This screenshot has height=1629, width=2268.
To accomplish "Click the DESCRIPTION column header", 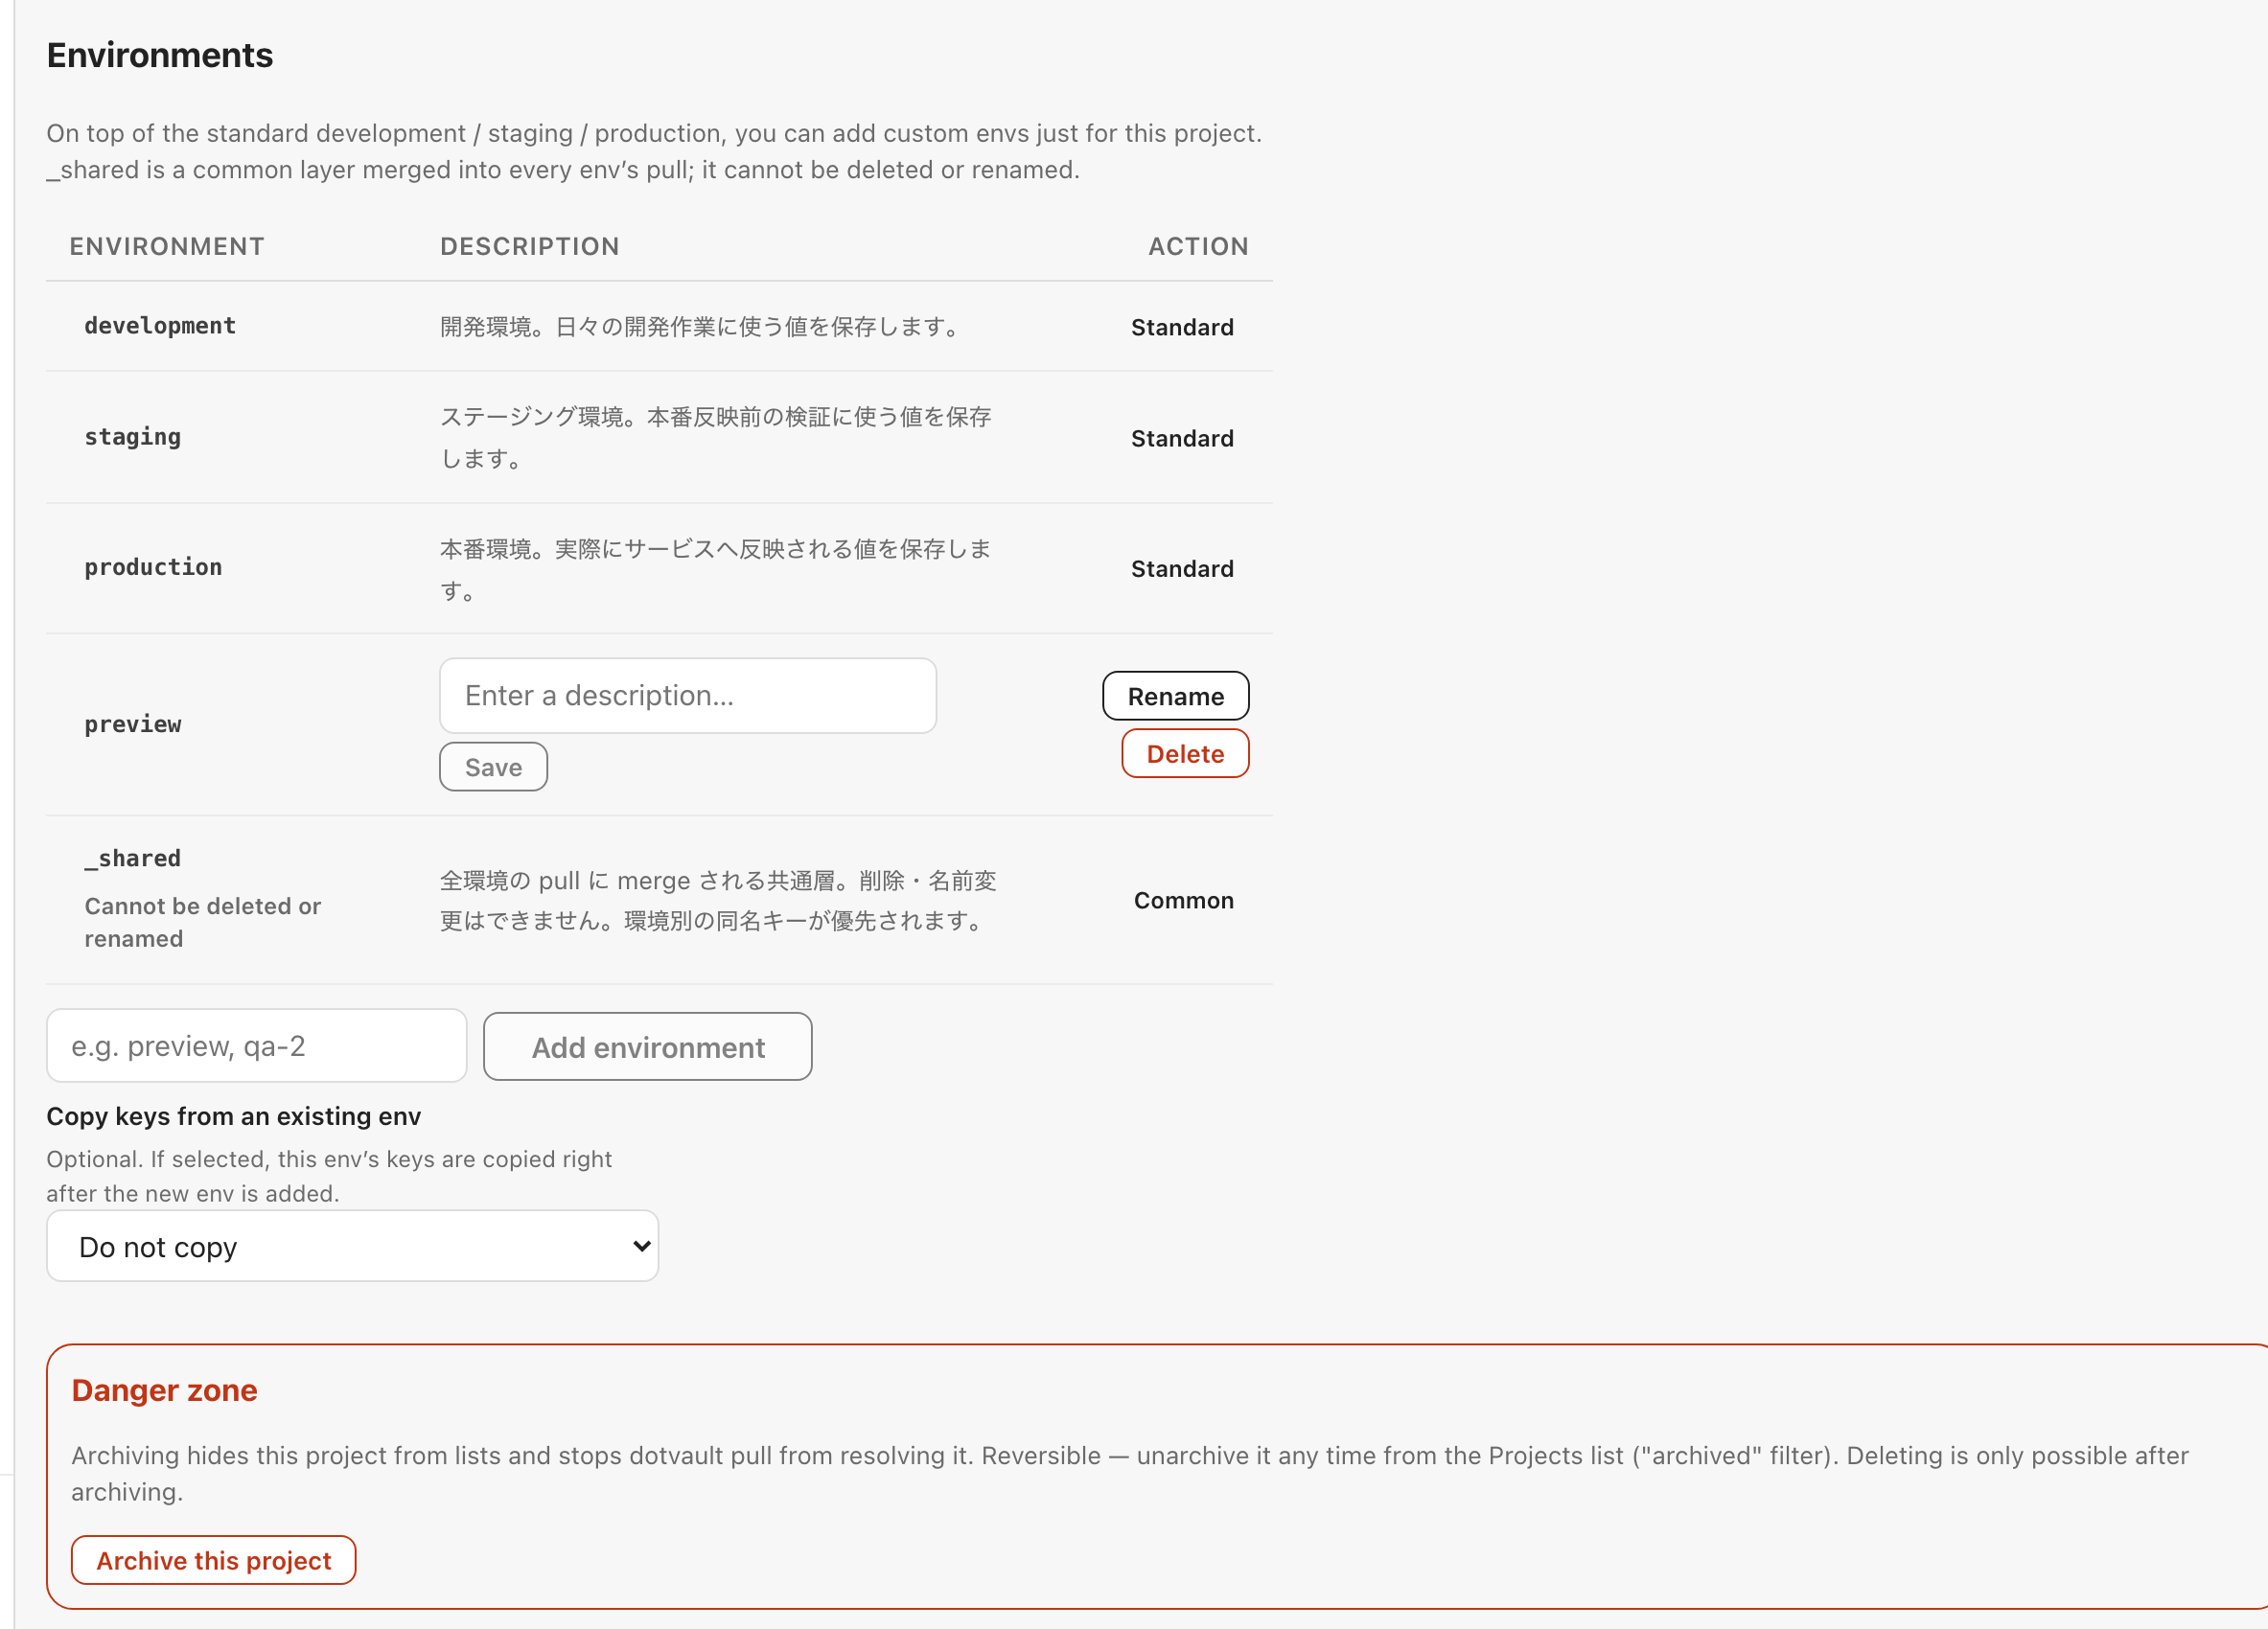I will tap(530, 246).
